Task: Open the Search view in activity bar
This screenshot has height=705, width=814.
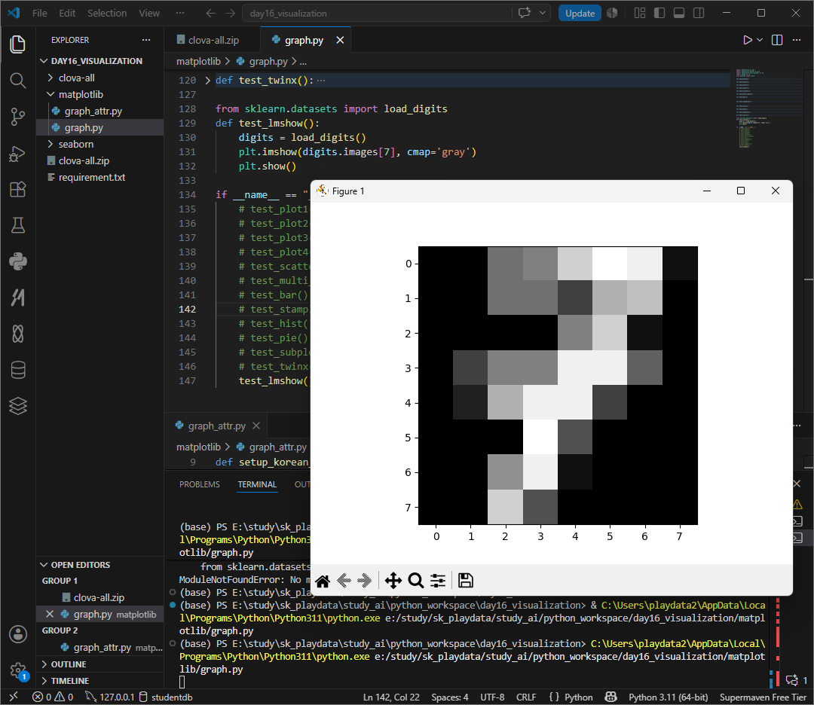Action: click(x=17, y=81)
